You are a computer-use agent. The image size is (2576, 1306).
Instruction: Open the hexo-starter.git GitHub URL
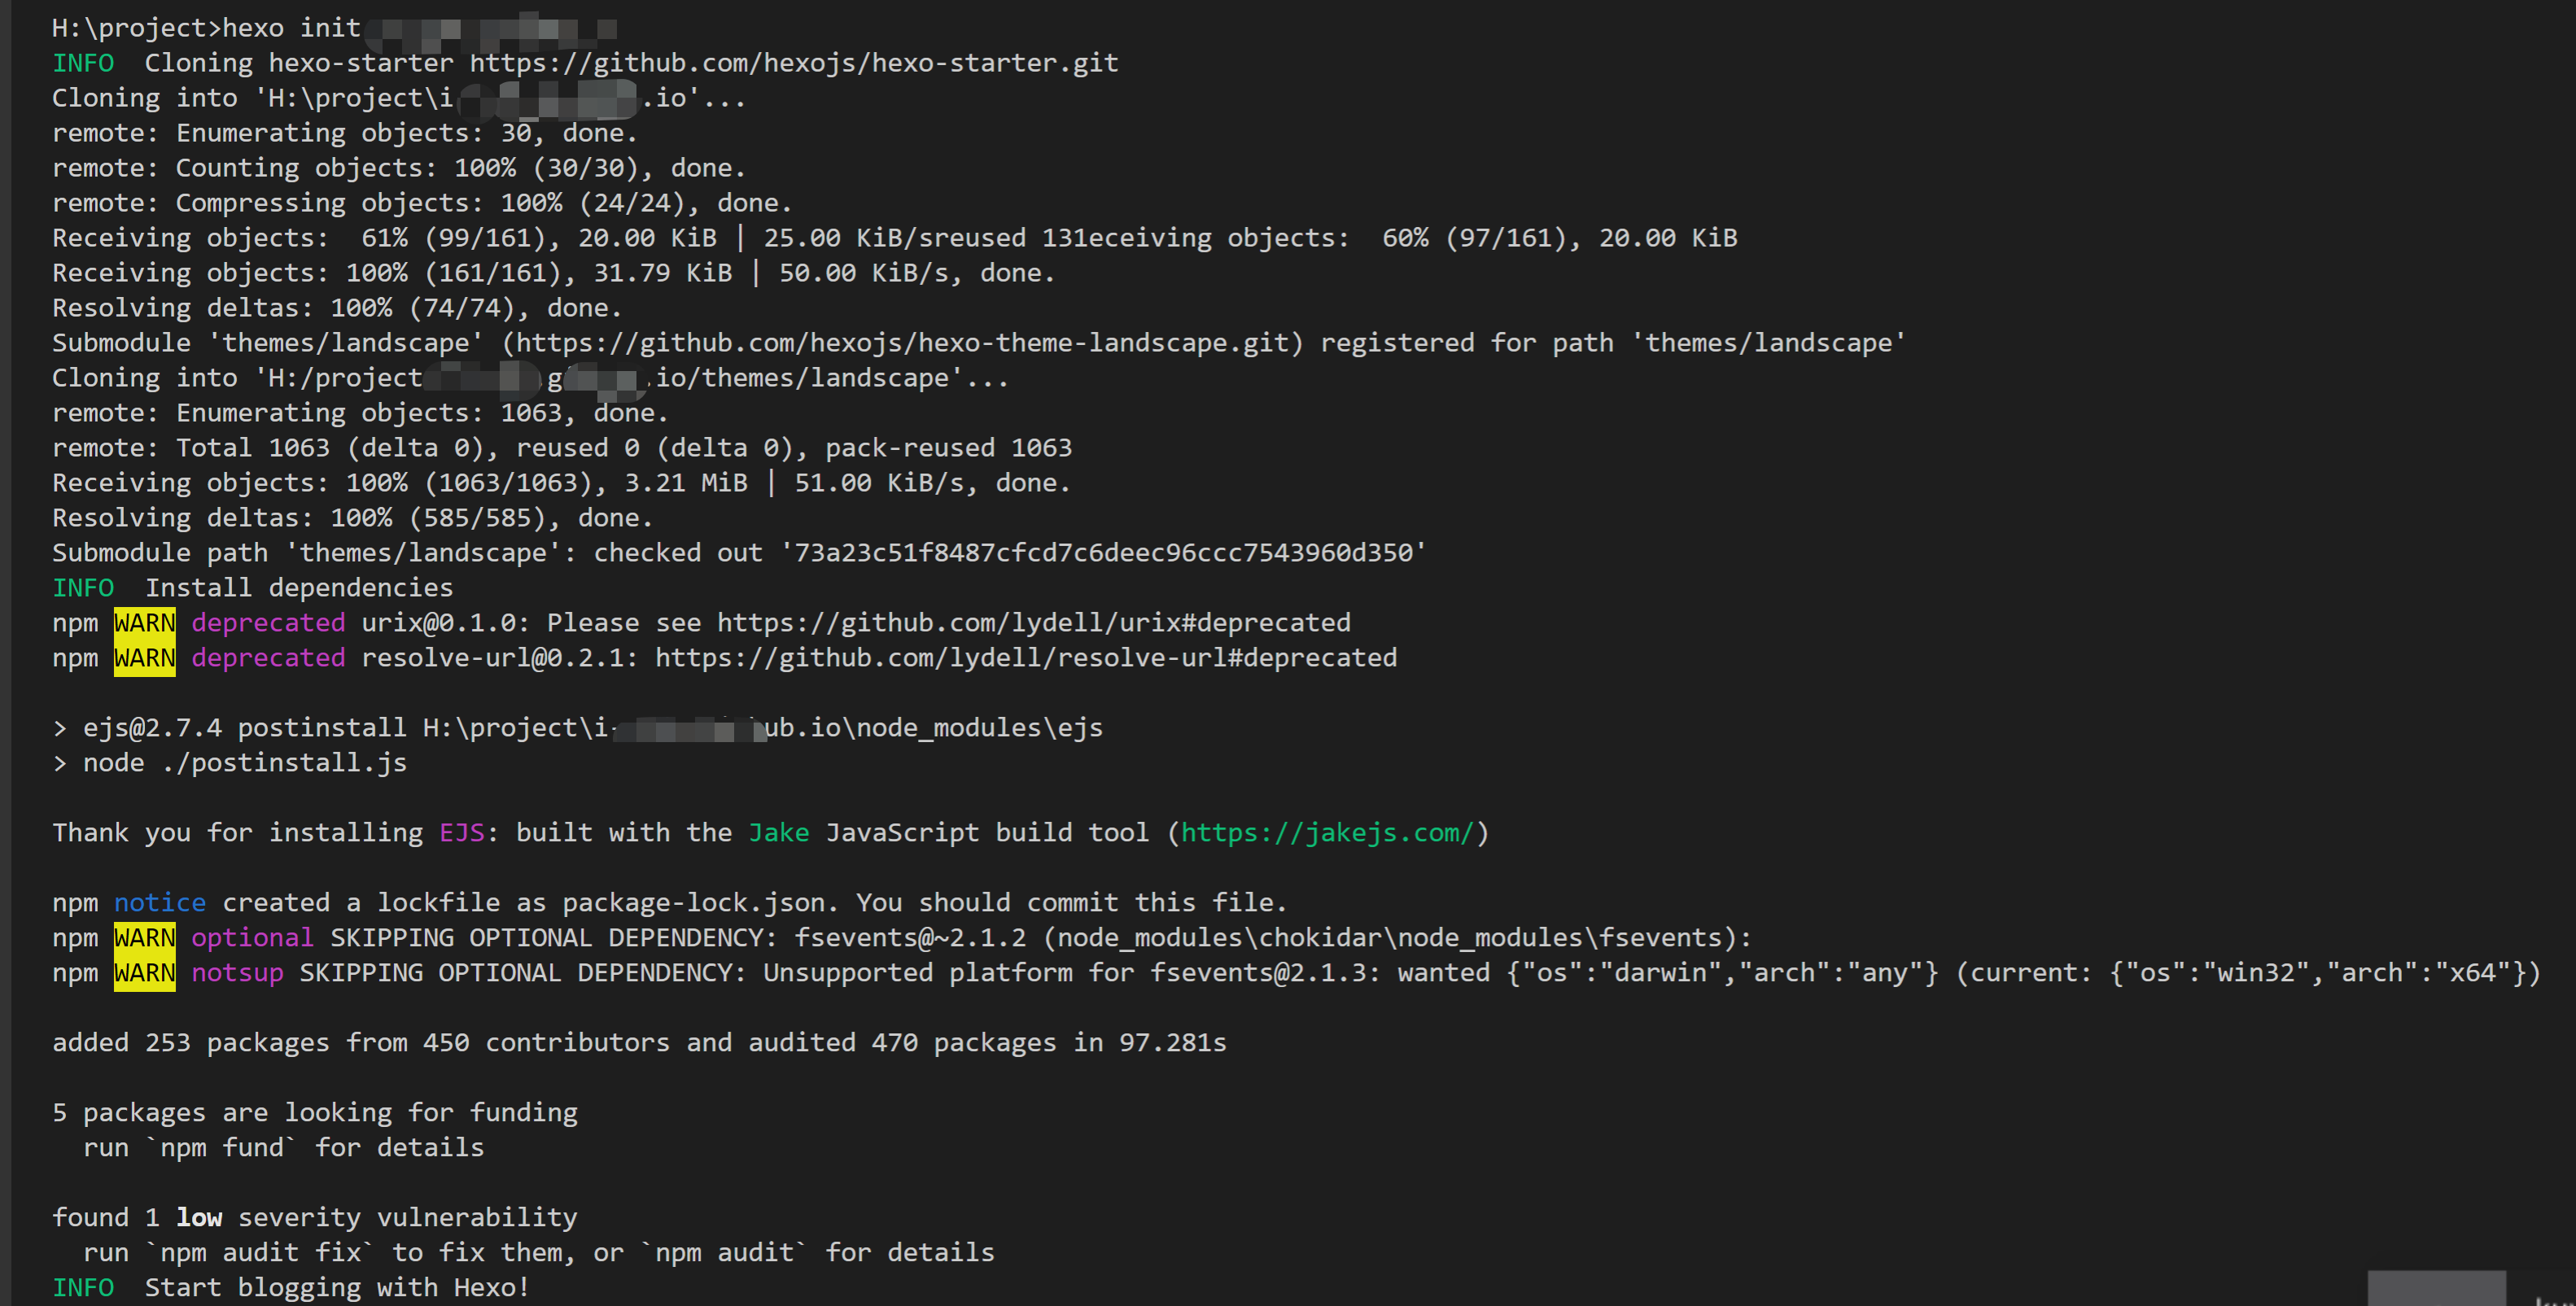point(794,63)
